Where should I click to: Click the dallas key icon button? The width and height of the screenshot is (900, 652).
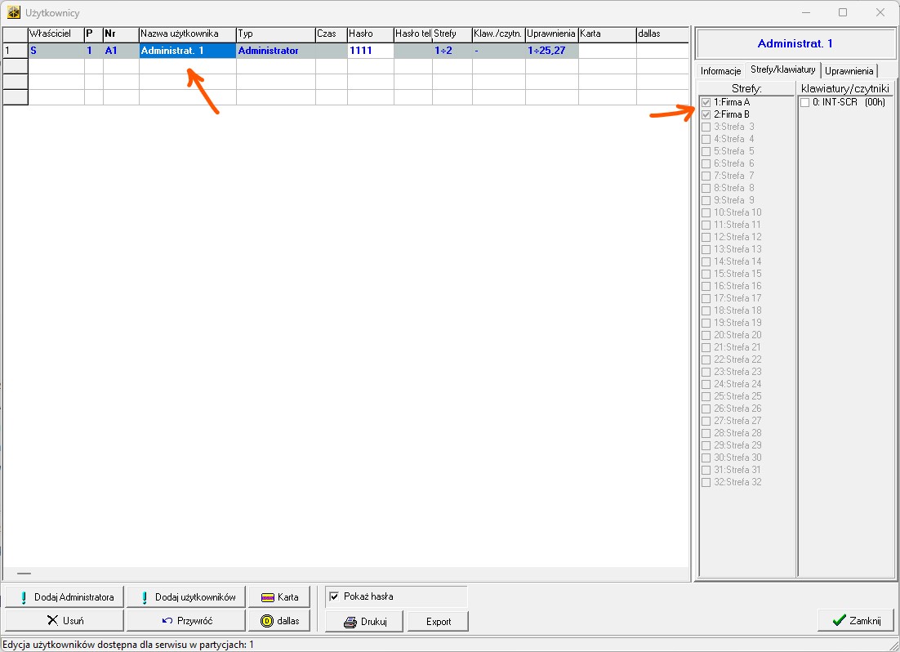(279, 621)
